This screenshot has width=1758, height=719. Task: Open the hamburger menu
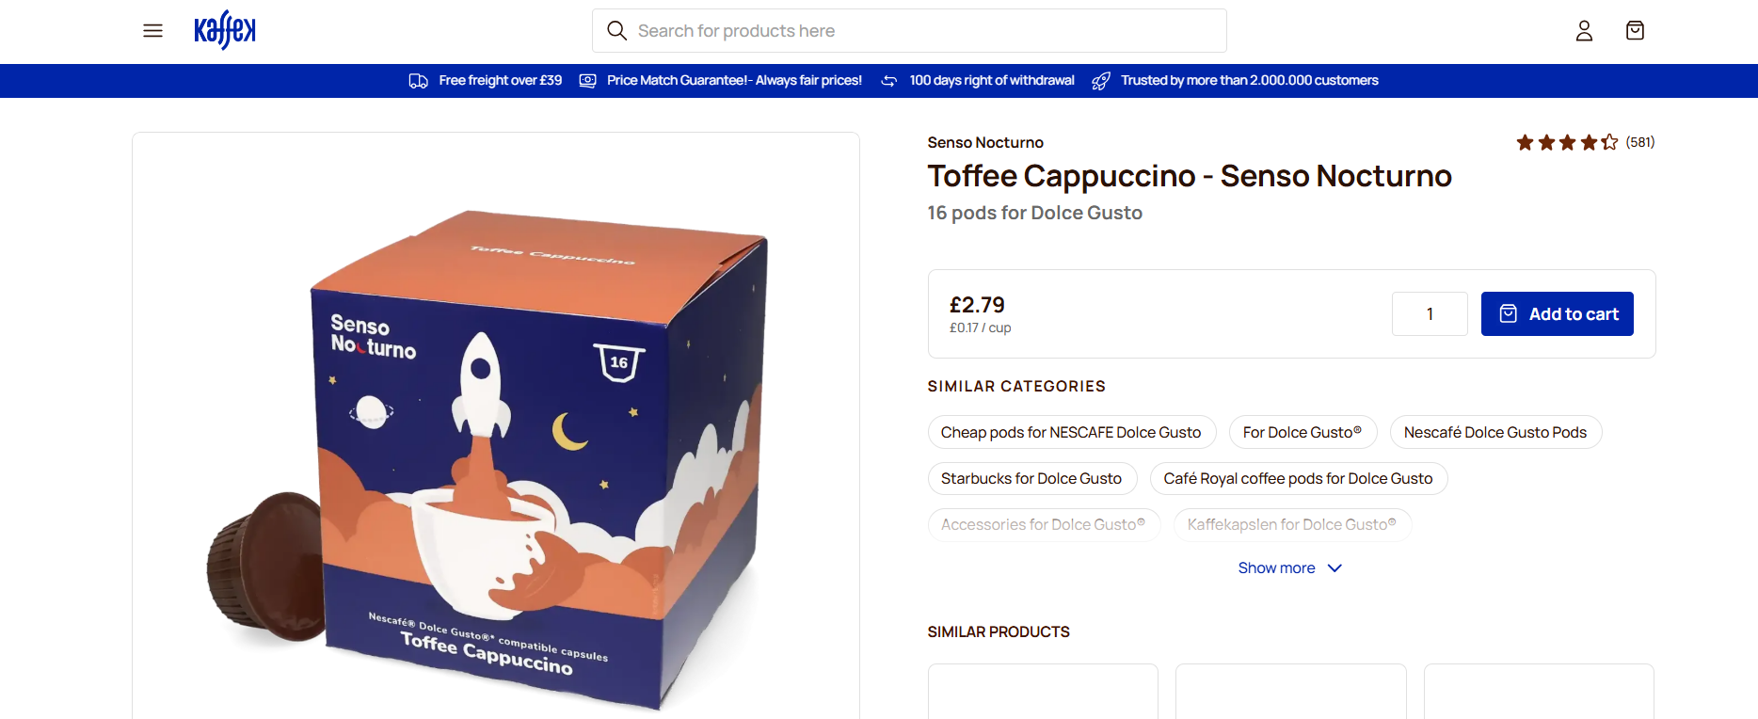click(152, 31)
